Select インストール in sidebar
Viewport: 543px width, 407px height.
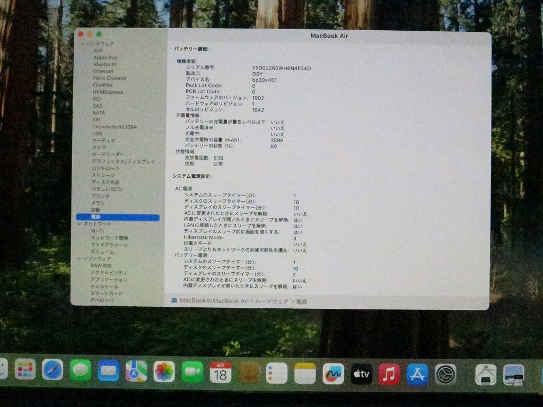click(104, 287)
